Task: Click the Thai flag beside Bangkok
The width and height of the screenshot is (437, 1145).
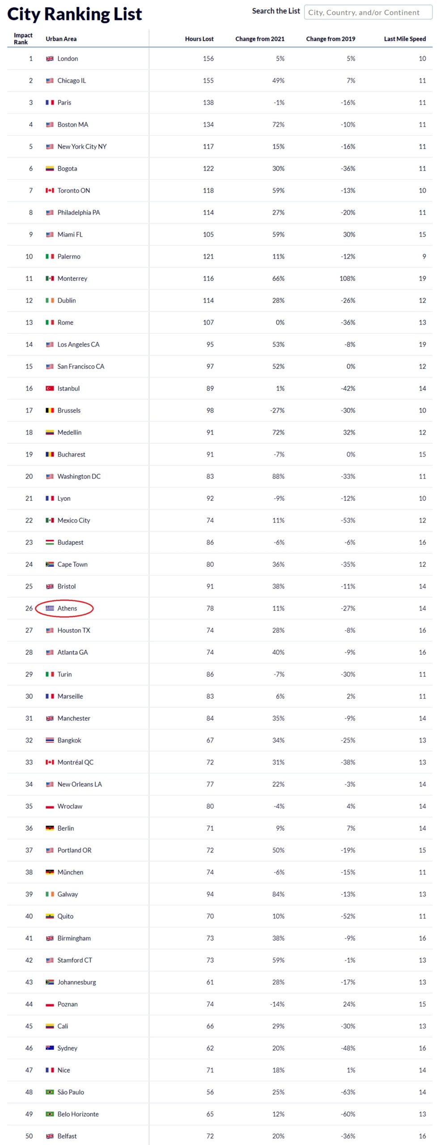Action: pyautogui.click(x=50, y=740)
